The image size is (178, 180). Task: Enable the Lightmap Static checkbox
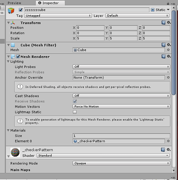75,112
